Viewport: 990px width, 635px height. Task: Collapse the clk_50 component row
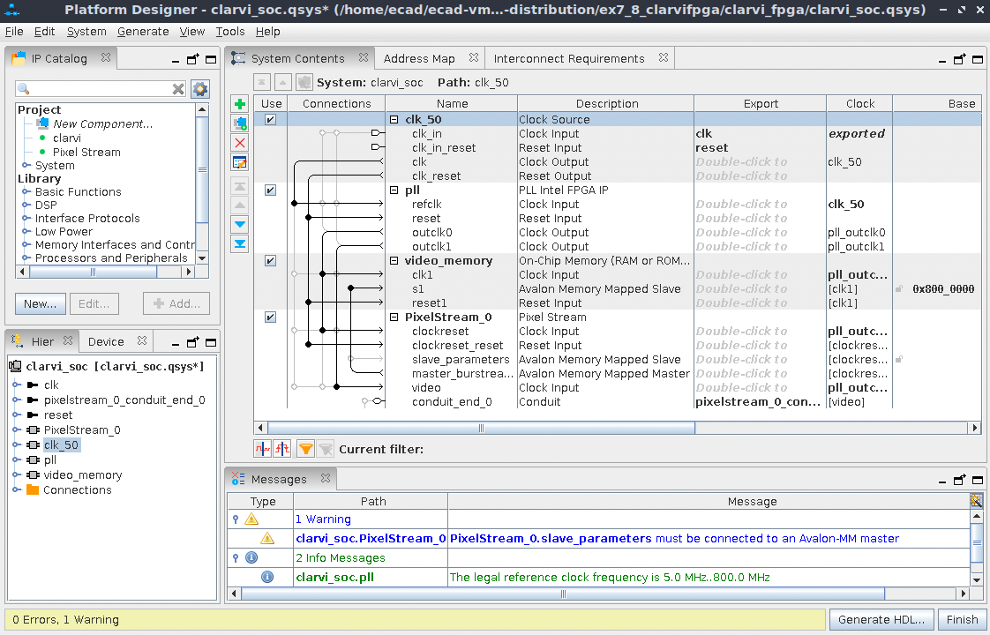click(394, 120)
